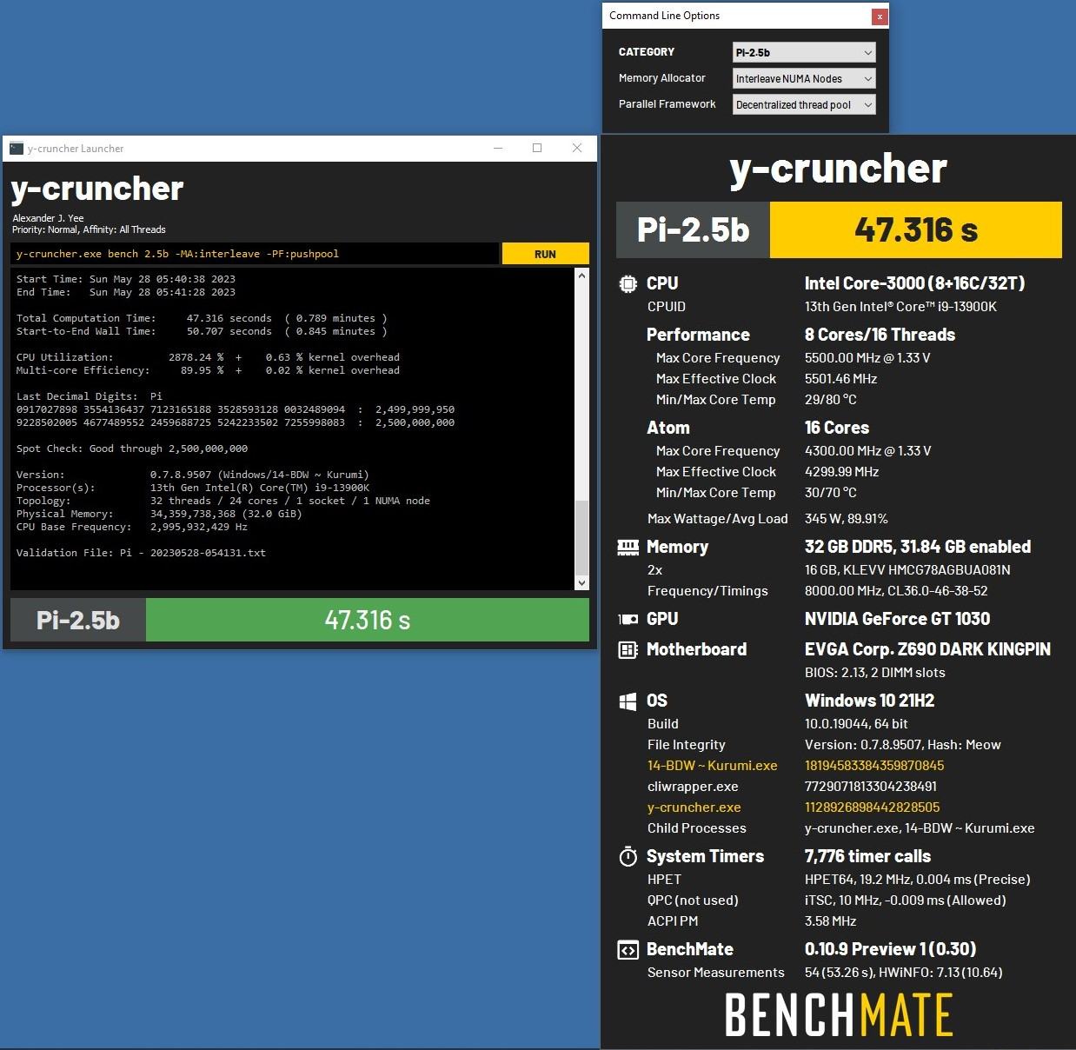Click the Validation File line in the console
1076x1050 pixels.
tap(141, 553)
